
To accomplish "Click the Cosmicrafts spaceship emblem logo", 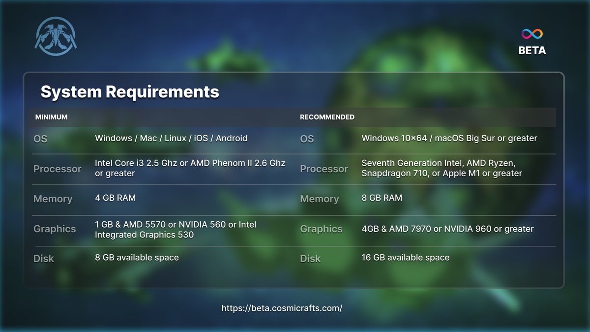I will pyautogui.click(x=56, y=36).
